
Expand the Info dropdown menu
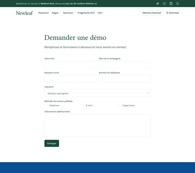click(100, 13)
